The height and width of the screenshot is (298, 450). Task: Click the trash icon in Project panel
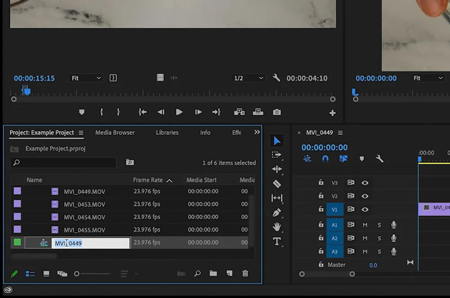(245, 273)
